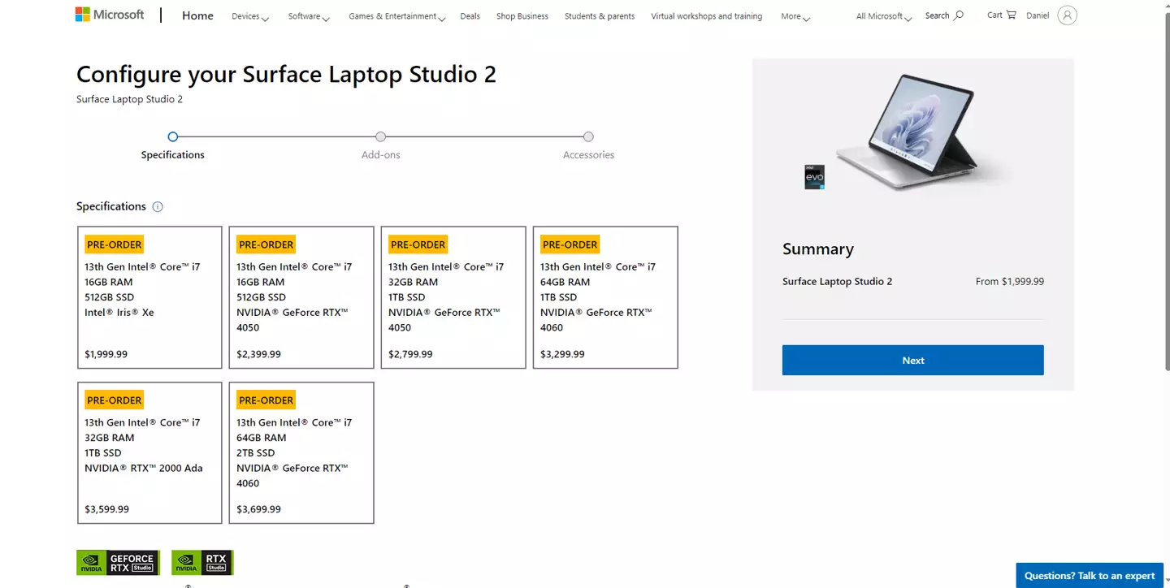1170x588 pixels.
Task: Expand the More menu
Action: (x=795, y=16)
